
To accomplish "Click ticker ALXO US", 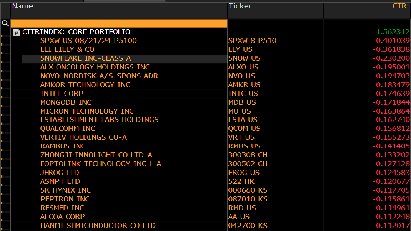I will coord(243,67).
